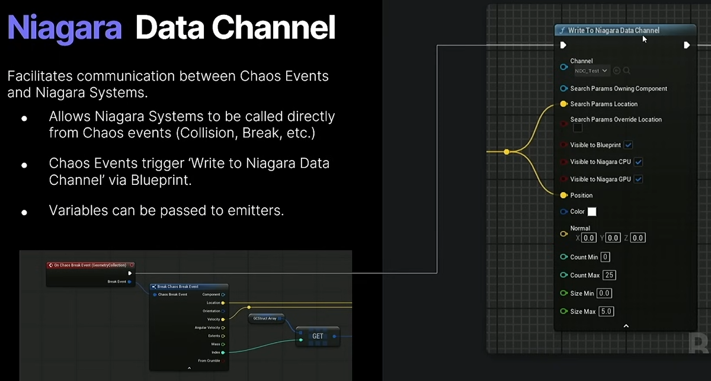
Task: Click the Size Min float pin
Action: pyautogui.click(x=563, y=293)
